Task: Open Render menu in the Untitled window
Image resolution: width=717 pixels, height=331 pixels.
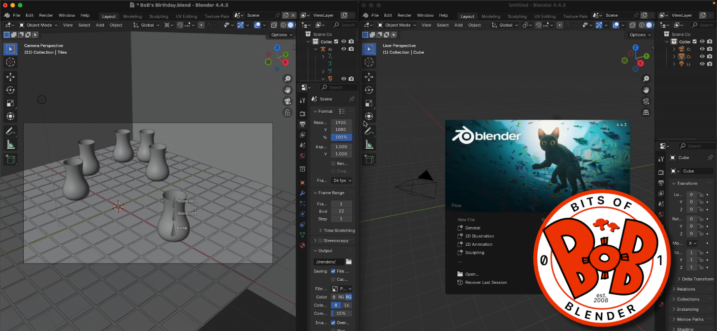Action: point(404,15)
